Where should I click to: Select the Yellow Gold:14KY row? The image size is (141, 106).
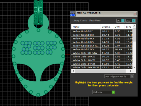102,39
